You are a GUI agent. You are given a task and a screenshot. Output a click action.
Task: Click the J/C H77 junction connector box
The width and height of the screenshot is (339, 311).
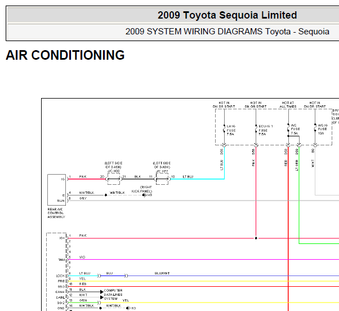click(162, 179)
